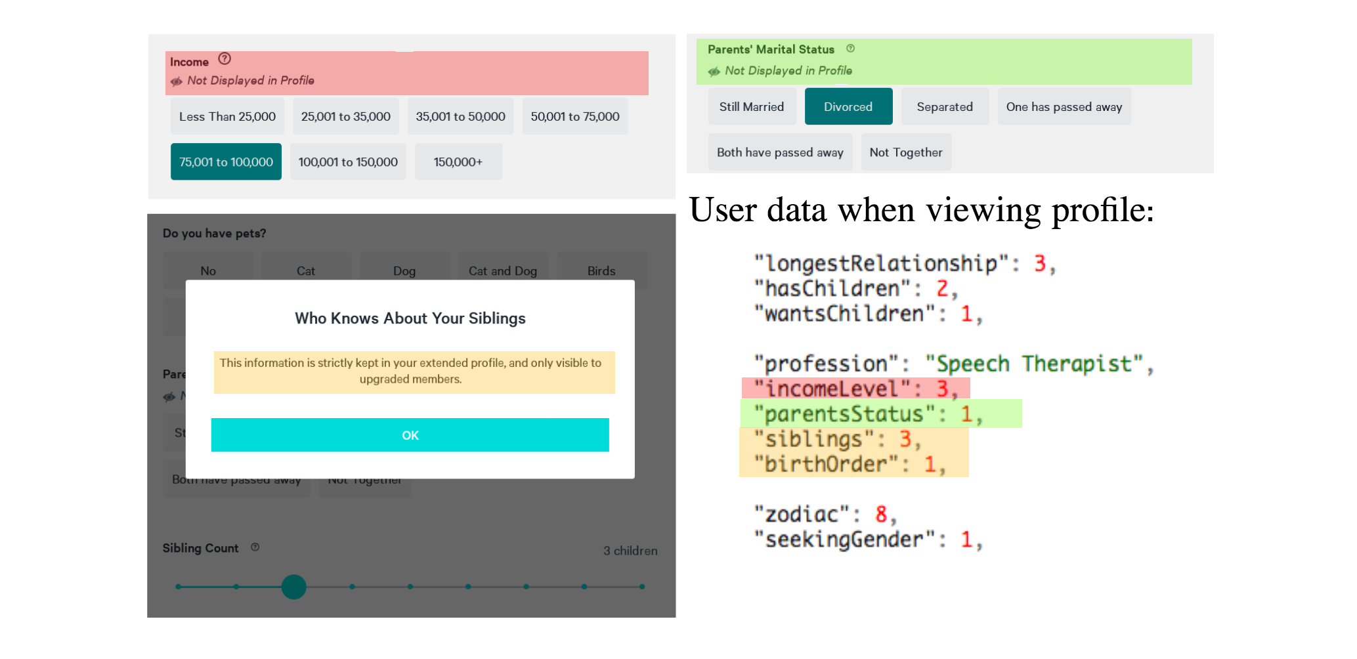Select Still Married parents status
The width and height of the screenshot is (1357, 659).
click(752, 106)
